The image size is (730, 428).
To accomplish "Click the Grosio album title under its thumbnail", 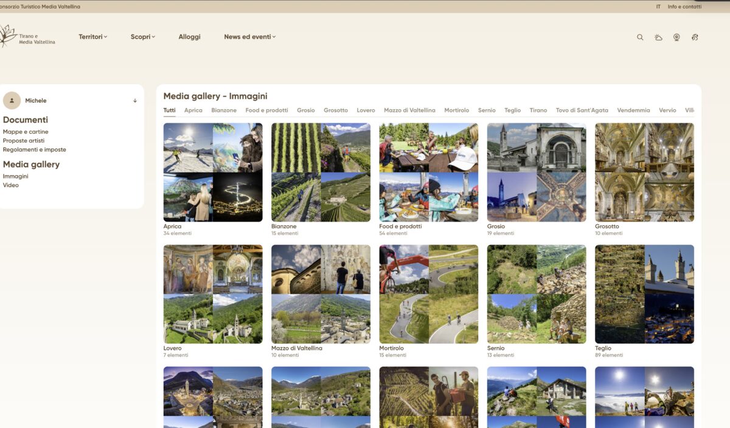I will [496, 226].
